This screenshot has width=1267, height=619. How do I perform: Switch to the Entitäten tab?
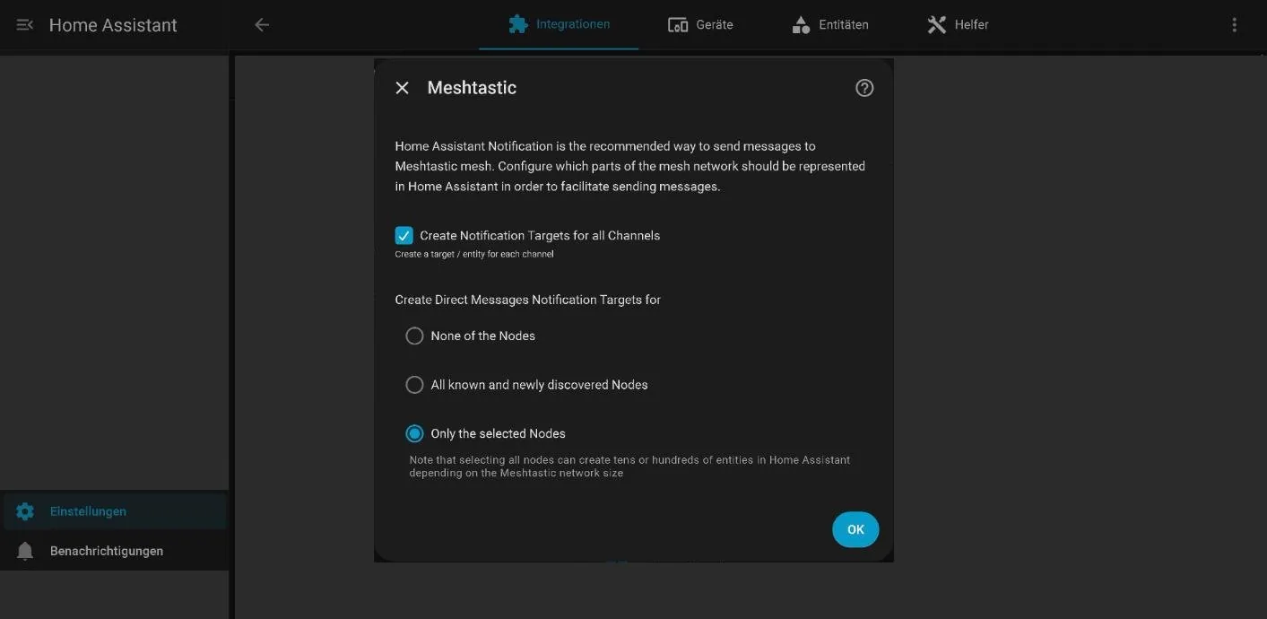pyautogui.click(x=830, y=24)
